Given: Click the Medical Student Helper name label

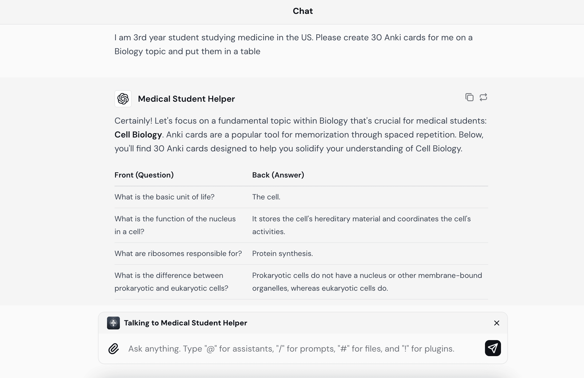Looking at the screenshot, I should pyautogui.click(x=186, y=99).
